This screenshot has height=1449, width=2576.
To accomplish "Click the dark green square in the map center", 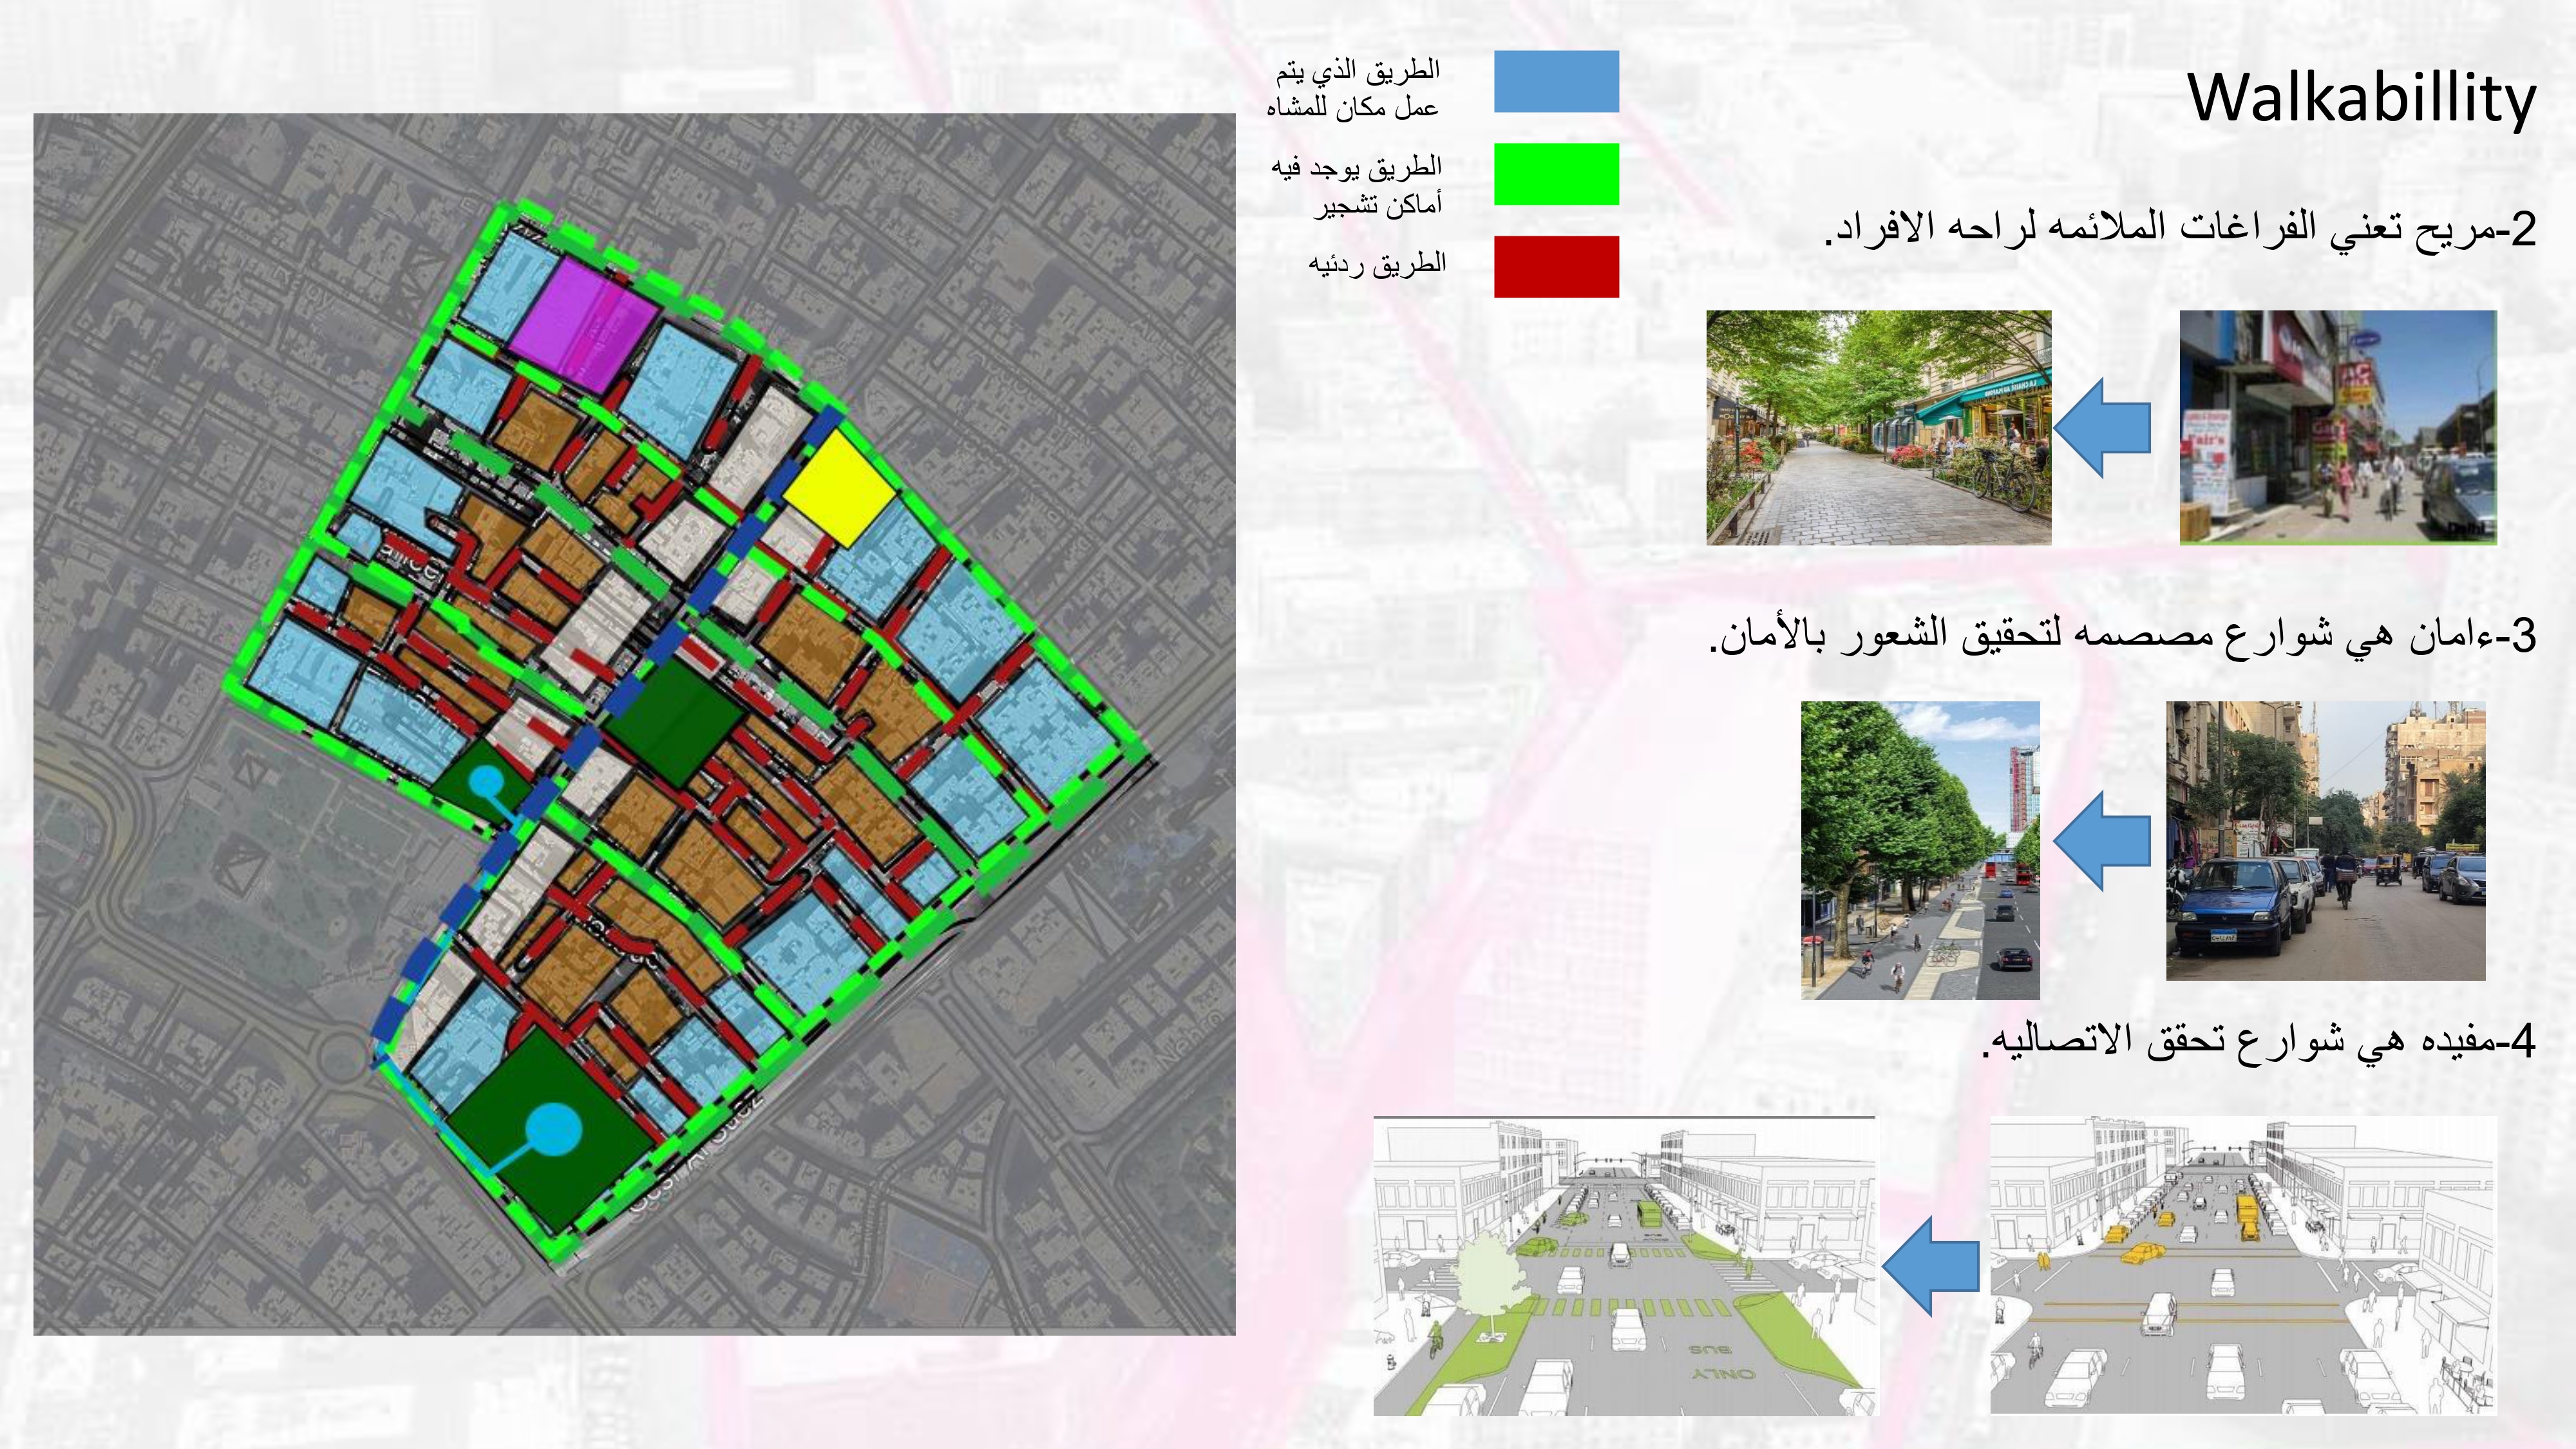I will tap(675, 722).
